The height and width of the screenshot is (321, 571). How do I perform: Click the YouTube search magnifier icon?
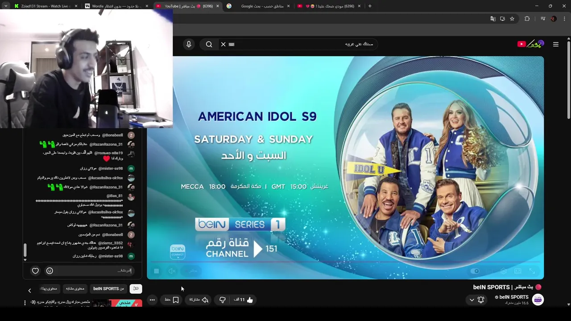[x=209, y=44]
